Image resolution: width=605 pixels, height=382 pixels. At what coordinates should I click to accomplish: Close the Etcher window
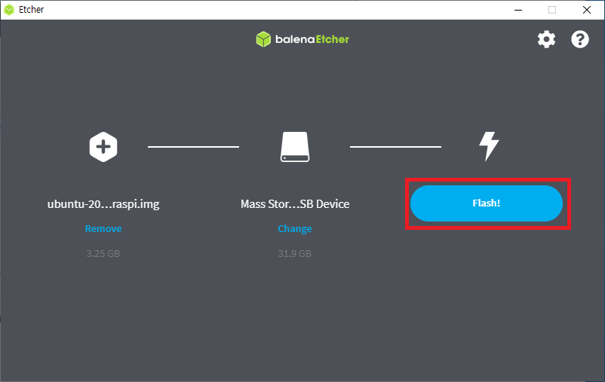coord(586,10)
